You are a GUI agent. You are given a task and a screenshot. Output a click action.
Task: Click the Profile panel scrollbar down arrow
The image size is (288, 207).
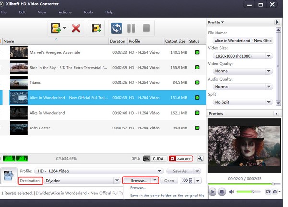(278, 103)
